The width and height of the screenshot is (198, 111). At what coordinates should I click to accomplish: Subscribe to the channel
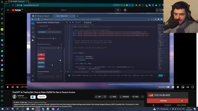pos(42,97)
